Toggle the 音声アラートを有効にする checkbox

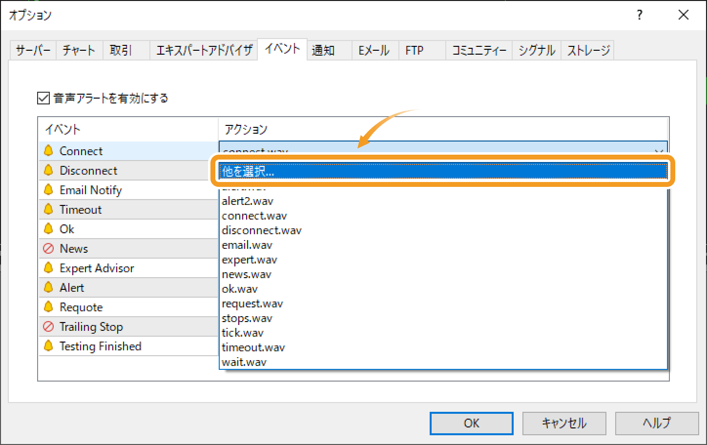[43, 98]
